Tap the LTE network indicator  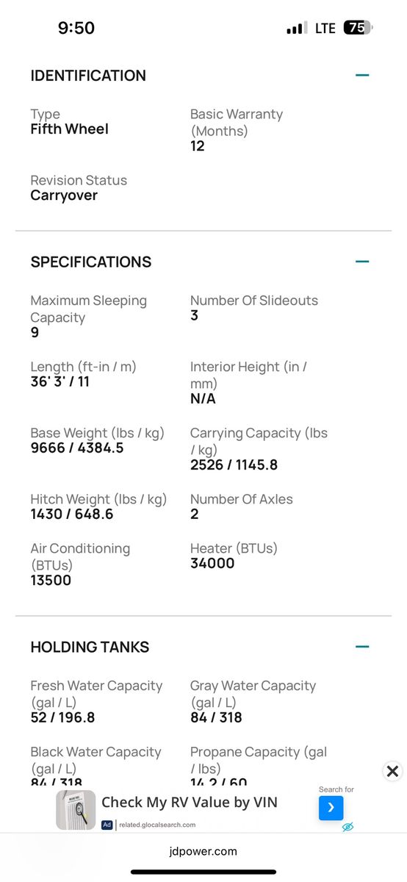point(325,28)
